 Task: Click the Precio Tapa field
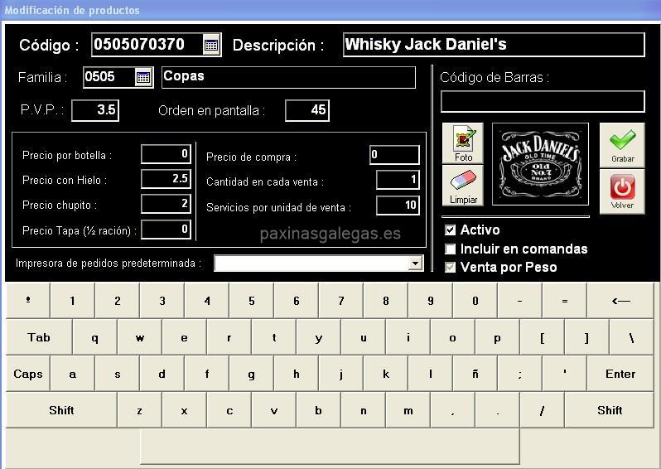point(166,230)
